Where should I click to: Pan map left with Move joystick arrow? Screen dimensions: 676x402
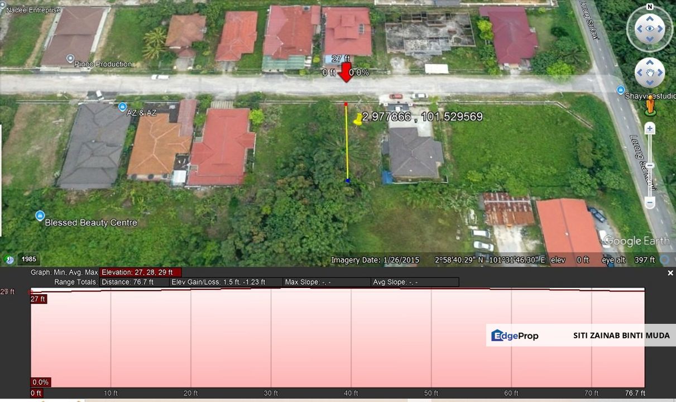click(640, 73)
